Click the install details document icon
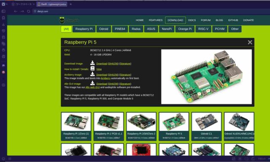 pyautogui.click(x=92, y=69)
